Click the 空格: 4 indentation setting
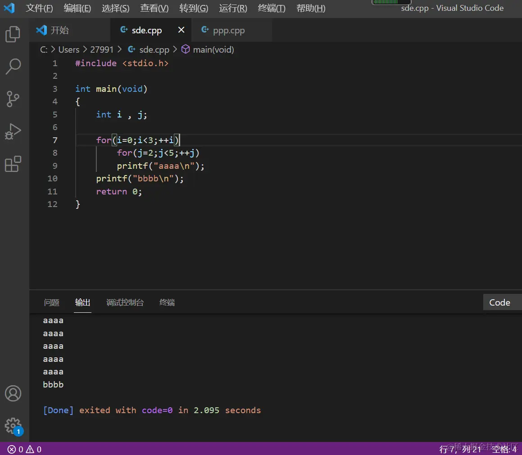This screenshot has height=455, width=522. click(x=504, y=449)
